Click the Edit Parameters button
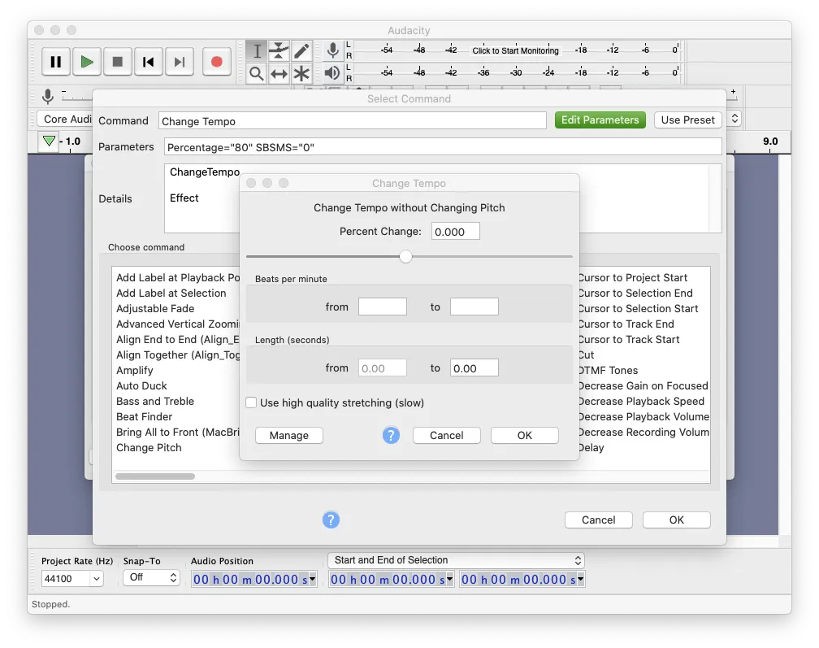The width and height of the screenshot is (819, 648). click(x=600, y=120)
